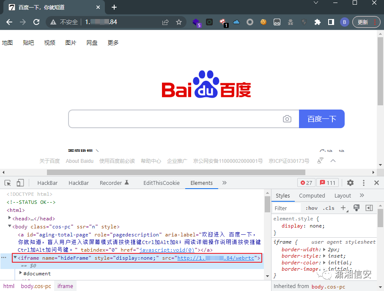Open the About Baidu footer link
The width and height of the screenshot is (384, 291).
tap(80, 161)
